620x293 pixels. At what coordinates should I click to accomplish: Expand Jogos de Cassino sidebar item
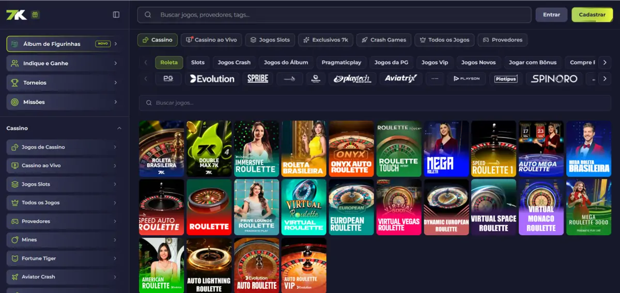point(65,147)
